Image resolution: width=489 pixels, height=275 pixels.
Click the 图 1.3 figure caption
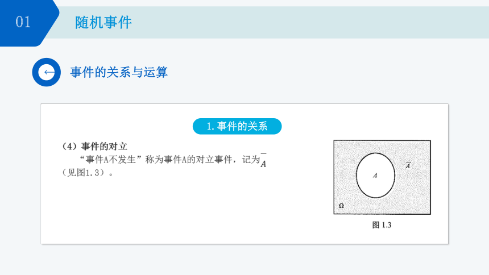[x=382, y=225]
